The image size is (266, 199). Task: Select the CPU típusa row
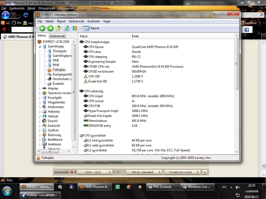[x=156, y=47]
